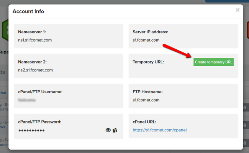Show password with the eye icon
This screenshot has width=249, height=153.
pyautogui.click(x=108, y=130)
